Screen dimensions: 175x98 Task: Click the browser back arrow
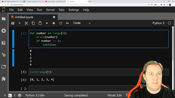[2, 5]
